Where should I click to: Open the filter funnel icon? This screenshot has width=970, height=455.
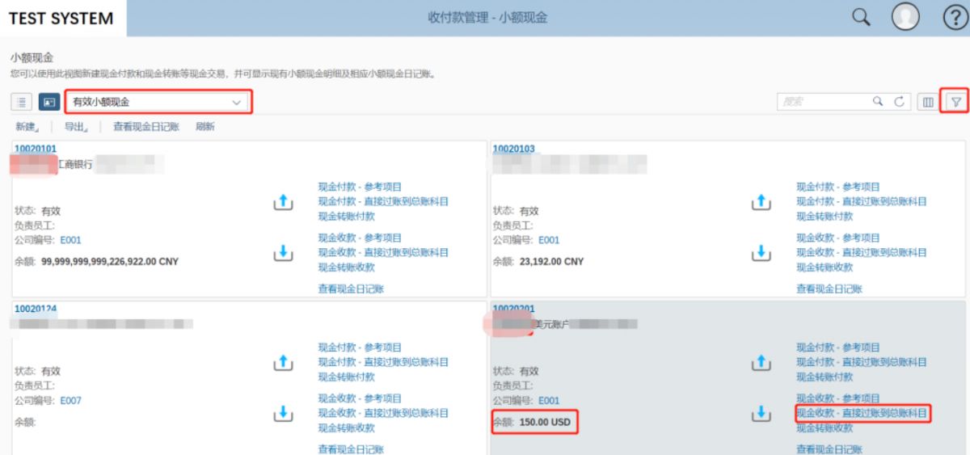pyautogui.click(x=955, y=102)
